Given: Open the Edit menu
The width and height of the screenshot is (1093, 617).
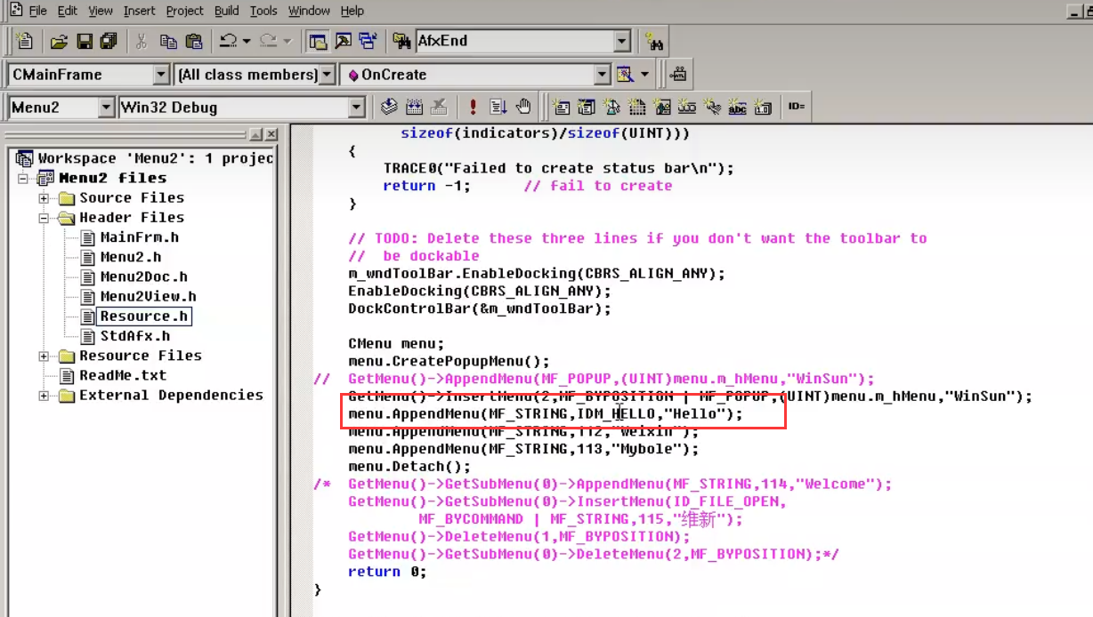Looking at the screenshot, I should 67,11.
